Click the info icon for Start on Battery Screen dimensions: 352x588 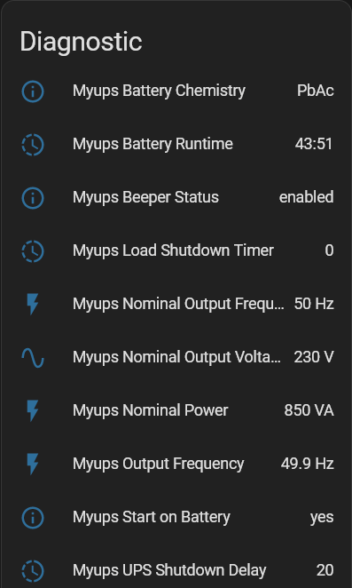pos(33,518)
